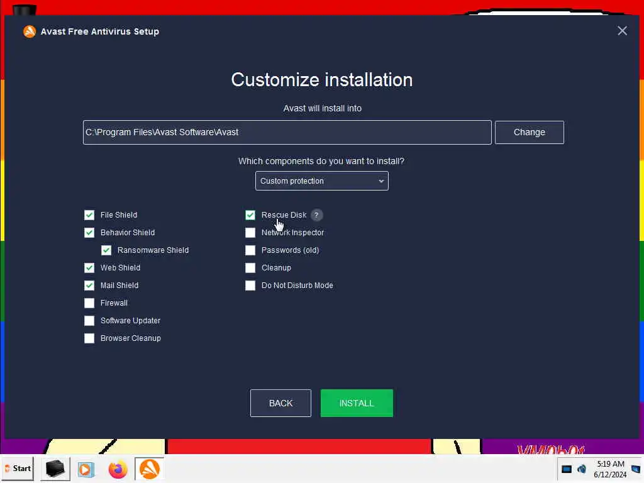Click the Rescue Disk help question mark icon
This screenshot has width=644, height=483.
pos(316,215)
